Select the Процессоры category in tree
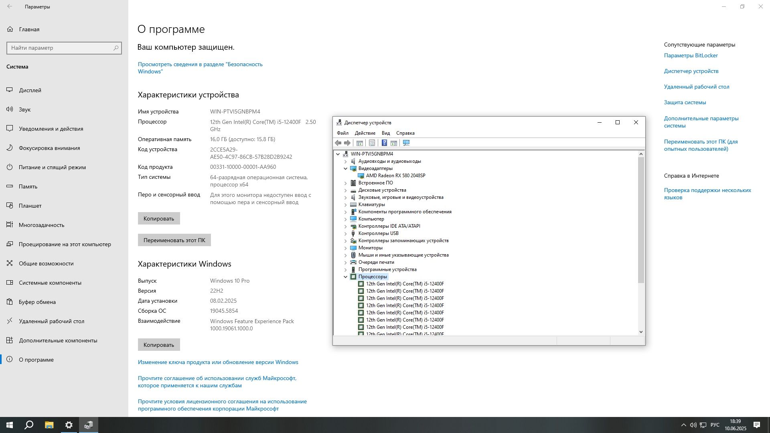 point(373,277)
